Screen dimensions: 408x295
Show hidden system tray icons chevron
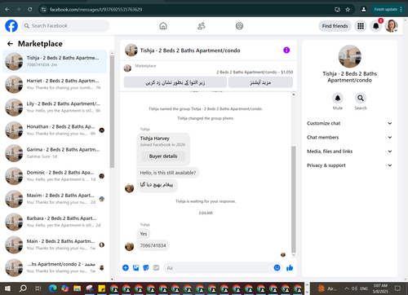tap(347, 288)
